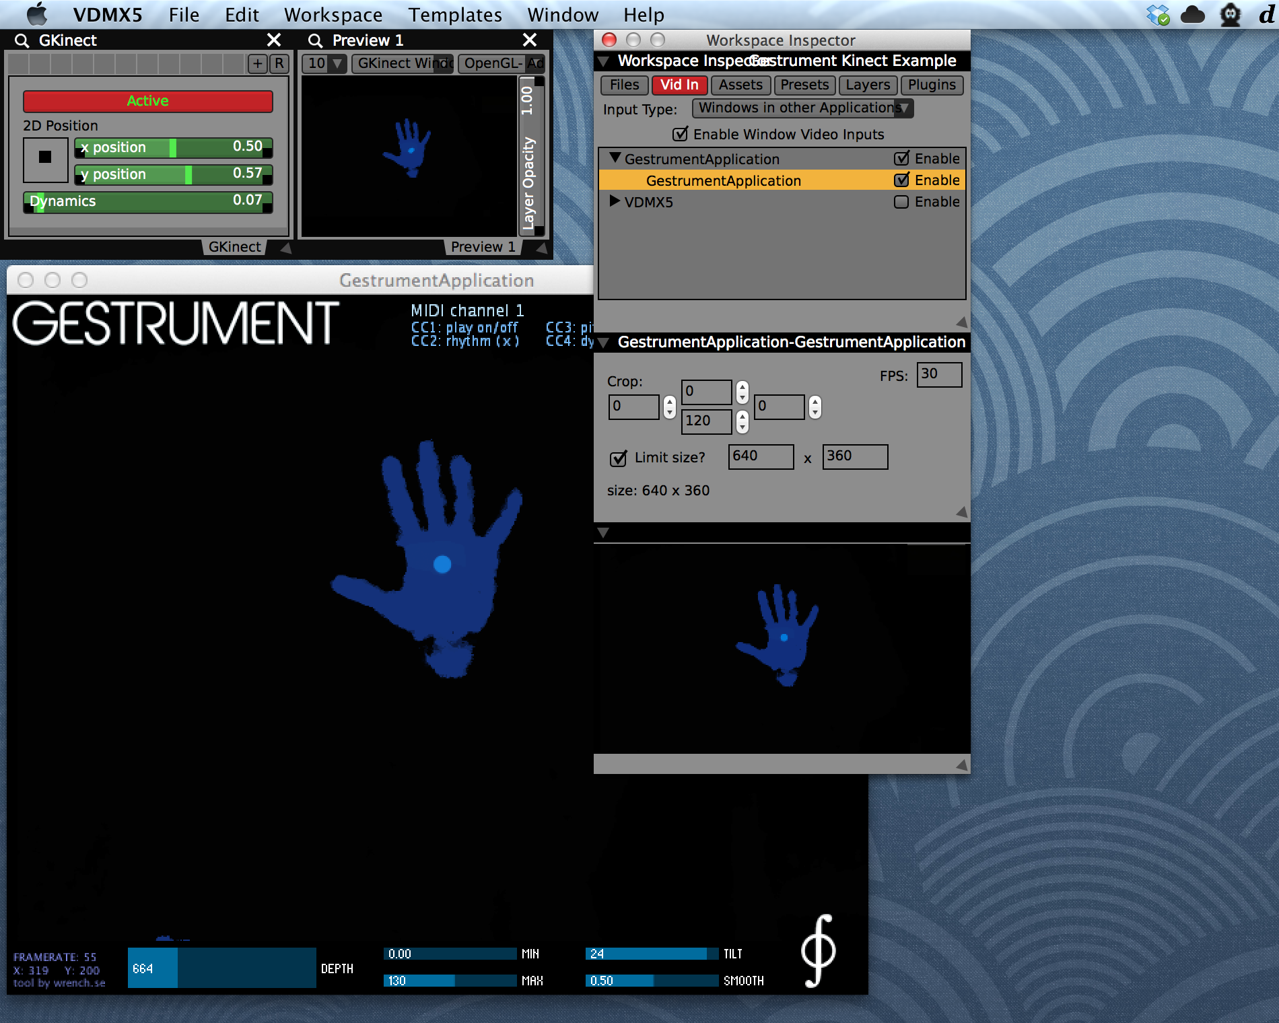Click the MIN slider in Gestrument
This screenshot has height=1023, width=1279.
click(450, 954)
